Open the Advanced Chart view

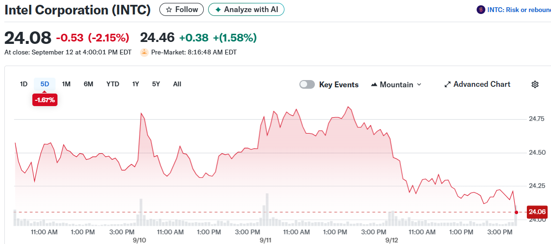point(477,84)
